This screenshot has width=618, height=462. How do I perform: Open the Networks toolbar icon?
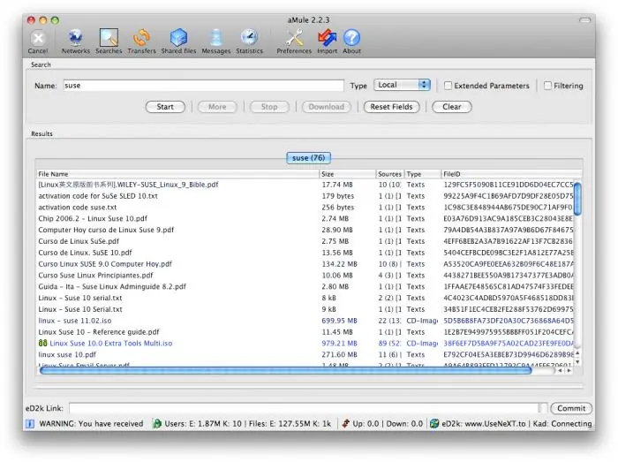(75, 38)
